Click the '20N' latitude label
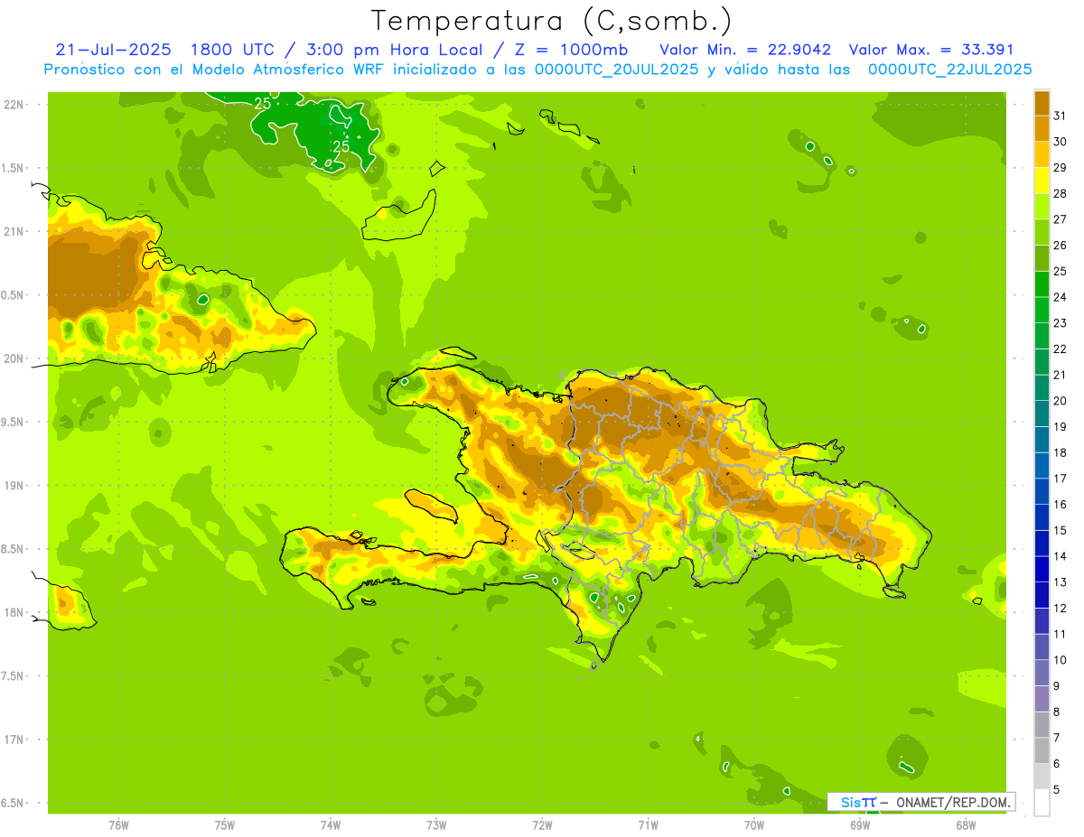The image size is (1084, 837). pos(14,358)
